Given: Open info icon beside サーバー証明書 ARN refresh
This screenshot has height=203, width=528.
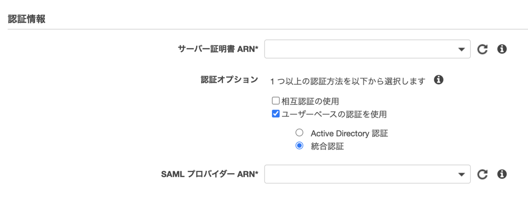Looking at the screenshot, I should (502, 49).
